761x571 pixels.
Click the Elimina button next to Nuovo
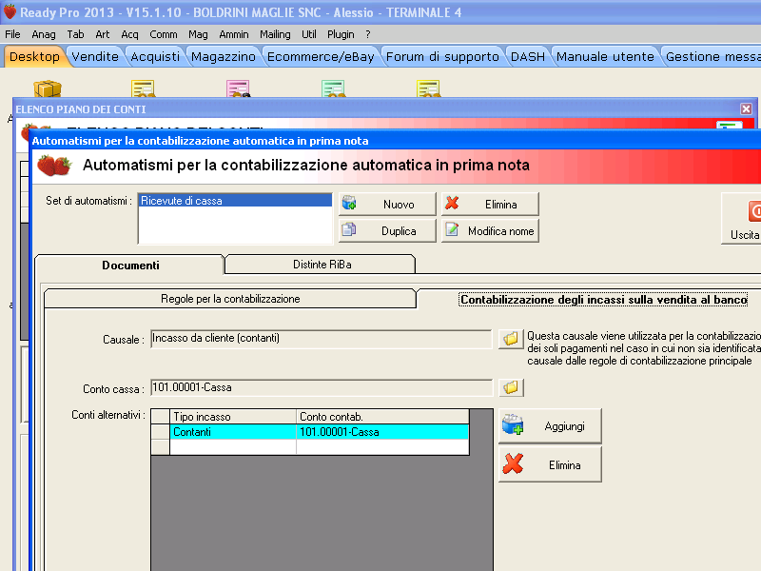[x=490, y=204]
